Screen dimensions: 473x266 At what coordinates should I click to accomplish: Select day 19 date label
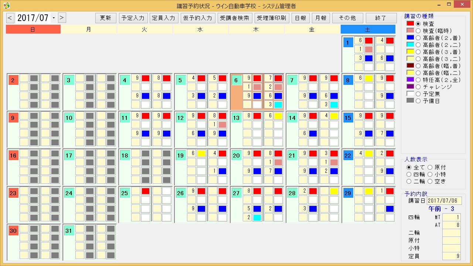(x=180, y=155)
